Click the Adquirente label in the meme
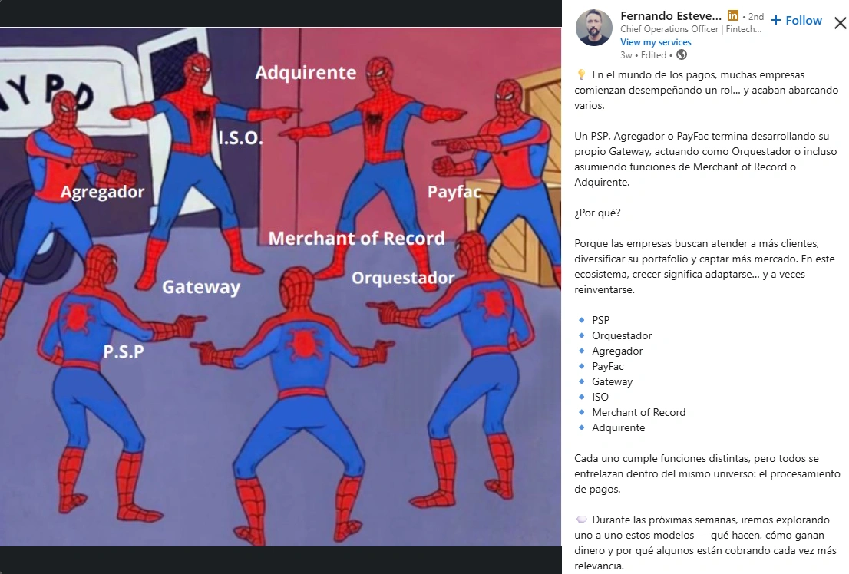 pyautogui.click(x=306, y=73)
